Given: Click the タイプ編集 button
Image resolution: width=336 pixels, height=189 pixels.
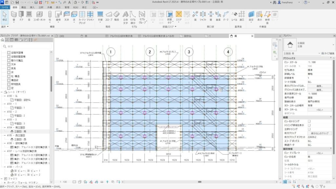Looking at the screenshot, I should (x=327, y=53).
